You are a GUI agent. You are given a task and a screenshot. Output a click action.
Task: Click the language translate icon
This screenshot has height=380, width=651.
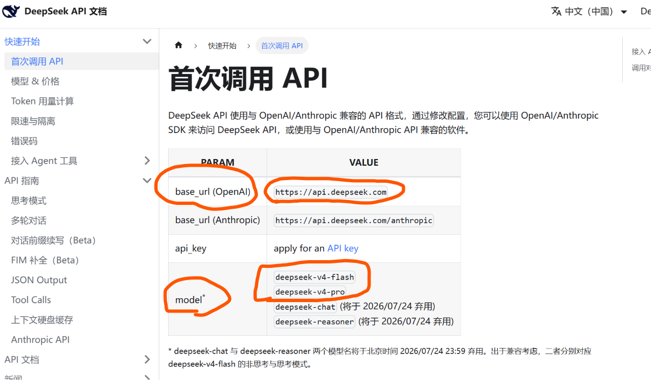(x=556, y=11)
